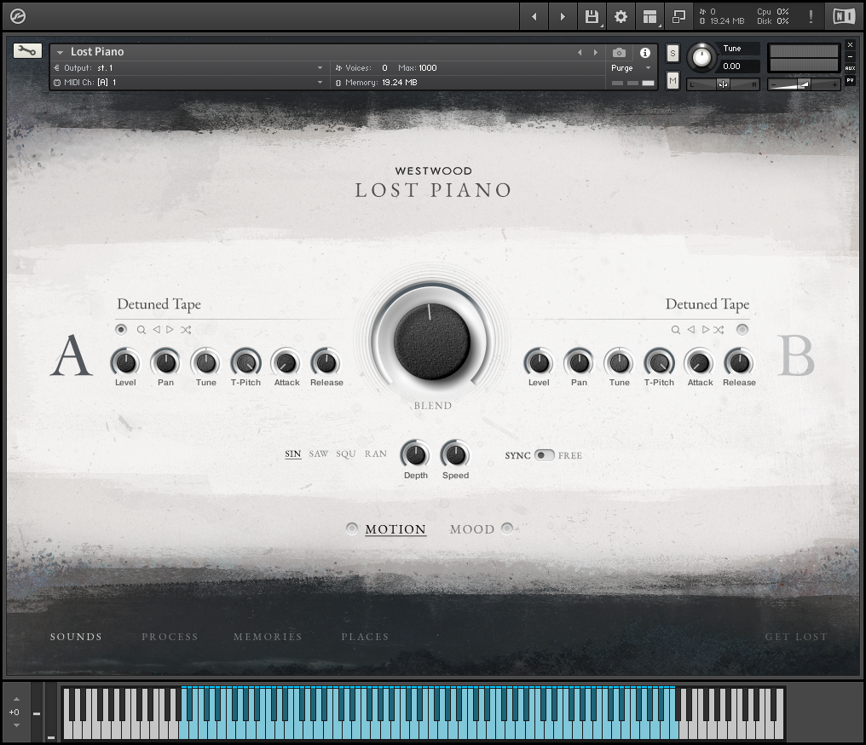The height and width of the screenshot is (745, 866).
Task: Open the workspace layout panel icon
Action: pos(649,16)
